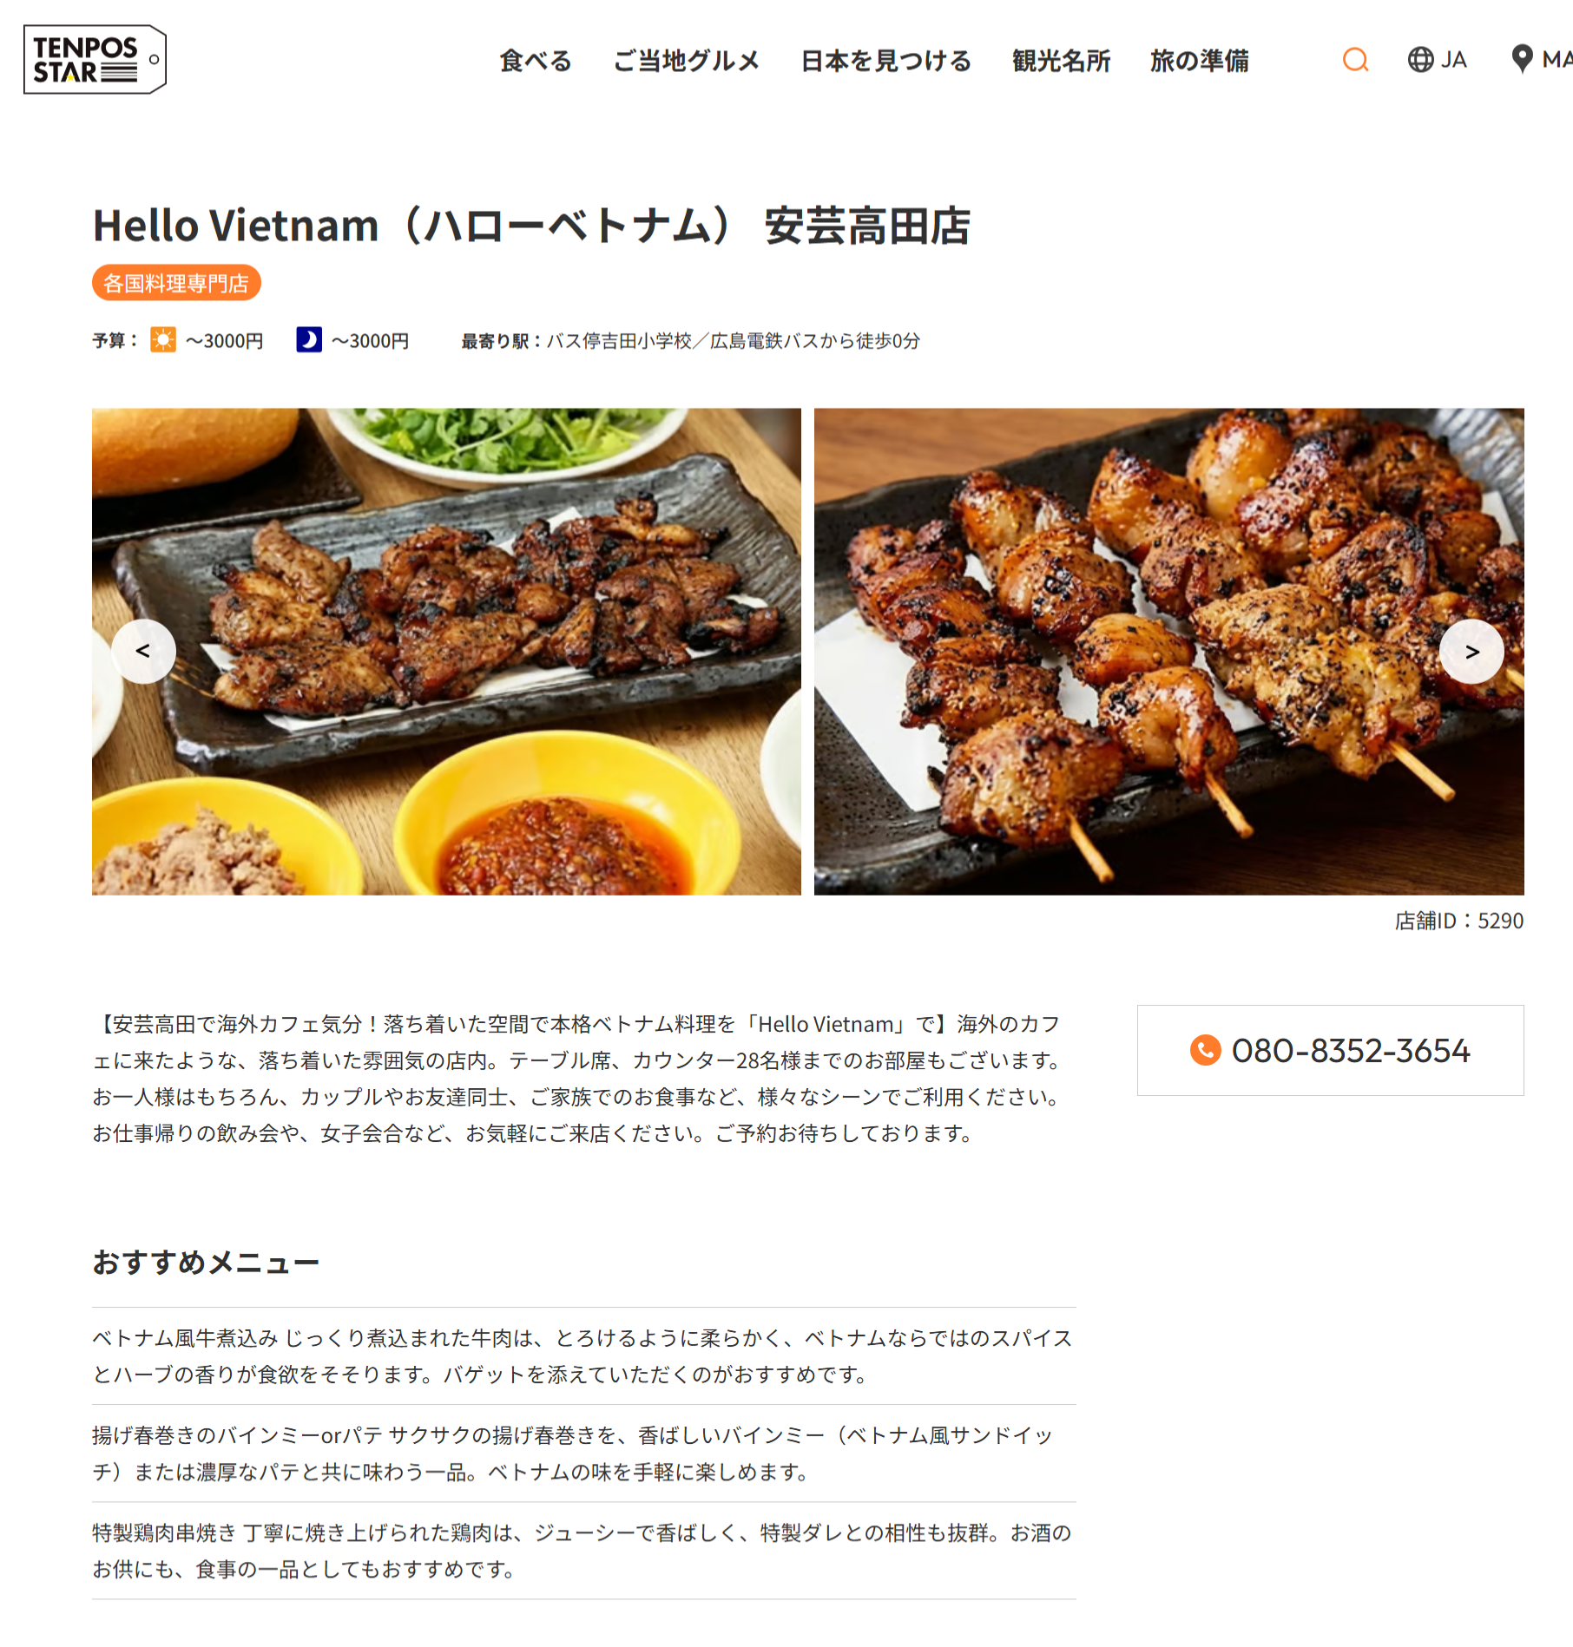The image size is (1573, 1647).
Task: Show previous photo with left arrow
Action: [x=143, y=651]
